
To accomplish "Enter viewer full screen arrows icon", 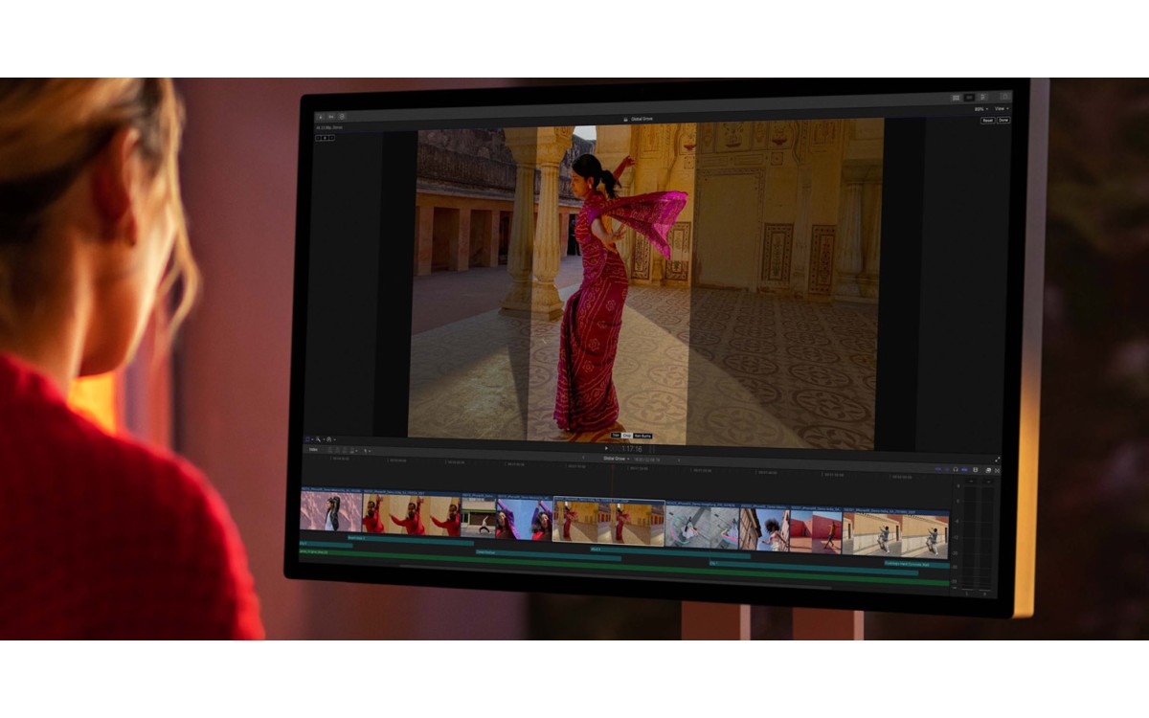I will pyautogui.click(x=998, y=460).
